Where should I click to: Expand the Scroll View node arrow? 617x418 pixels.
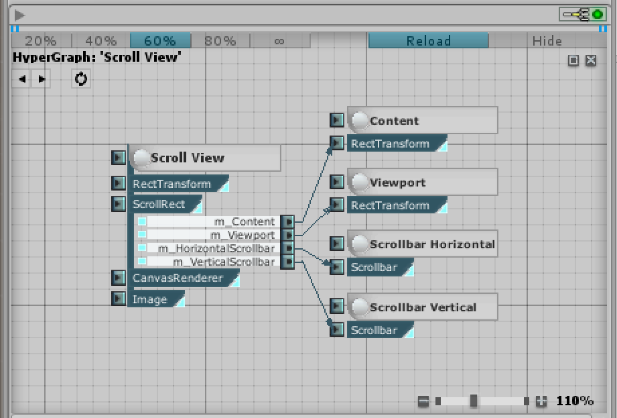[118, 158]
